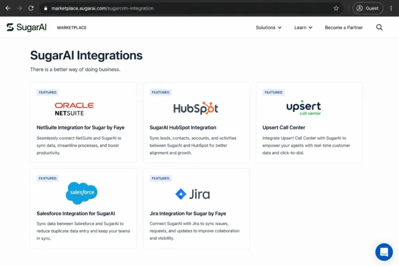The image size is (399, 266).
Task: Open Jira Integration for Sugar by Faye
Action: [x=187, y=213]
